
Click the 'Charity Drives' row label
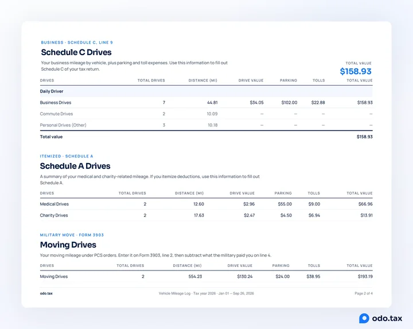pyautogui.click(x=54, y=215)
